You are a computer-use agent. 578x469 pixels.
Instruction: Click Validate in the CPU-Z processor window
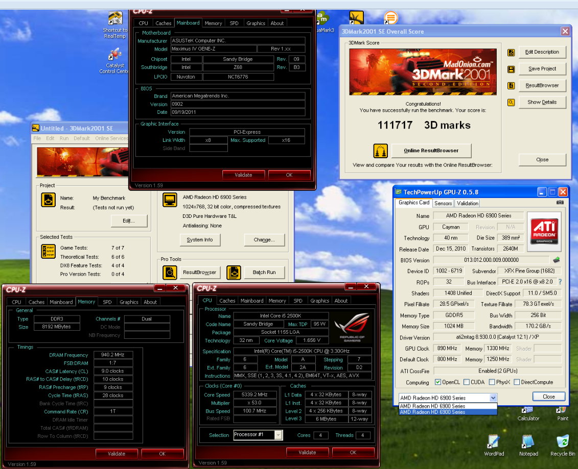(x=307, y=453)
